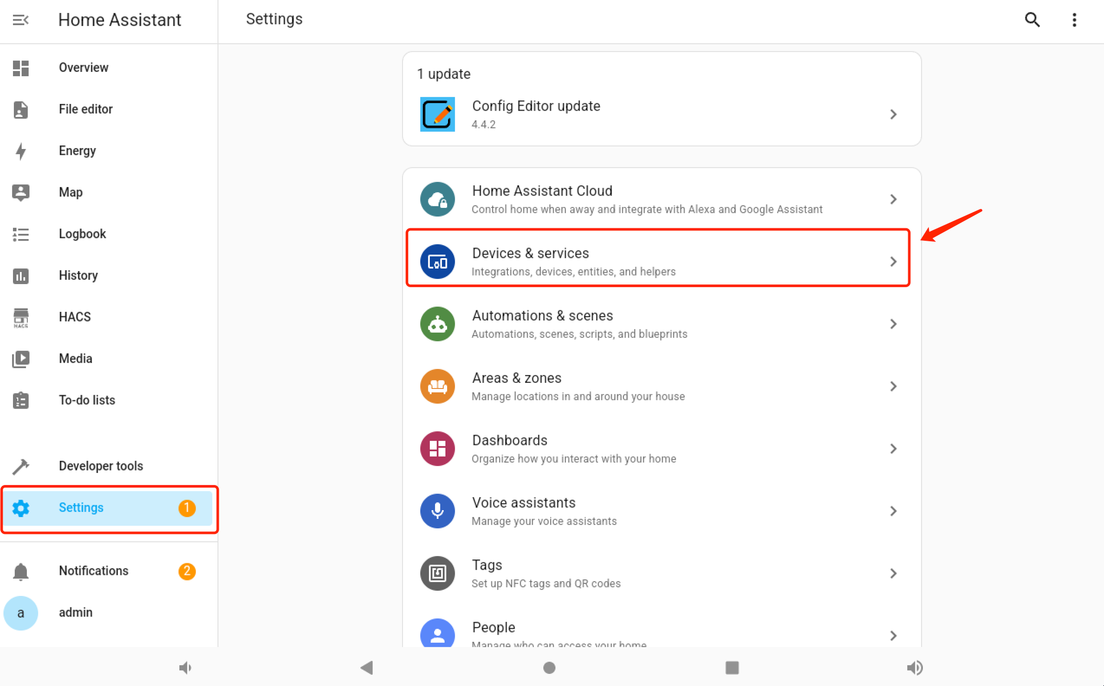Open the Config Editor update chevron
The height and width of the screenshot is (686, 1104).
893,114
